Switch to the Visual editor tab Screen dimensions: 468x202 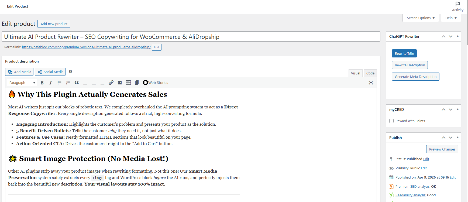pos(355,73)
